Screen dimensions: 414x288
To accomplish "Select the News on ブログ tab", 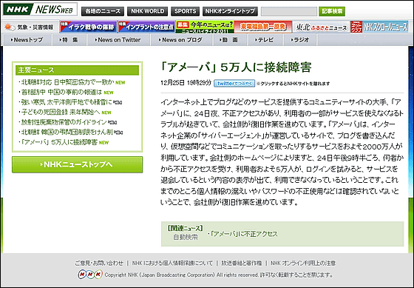I will (x=181, y=40).
